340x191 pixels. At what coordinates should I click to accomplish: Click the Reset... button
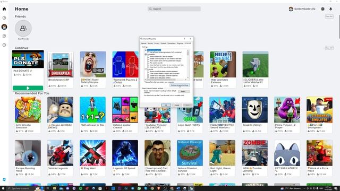tap(184, 91)
